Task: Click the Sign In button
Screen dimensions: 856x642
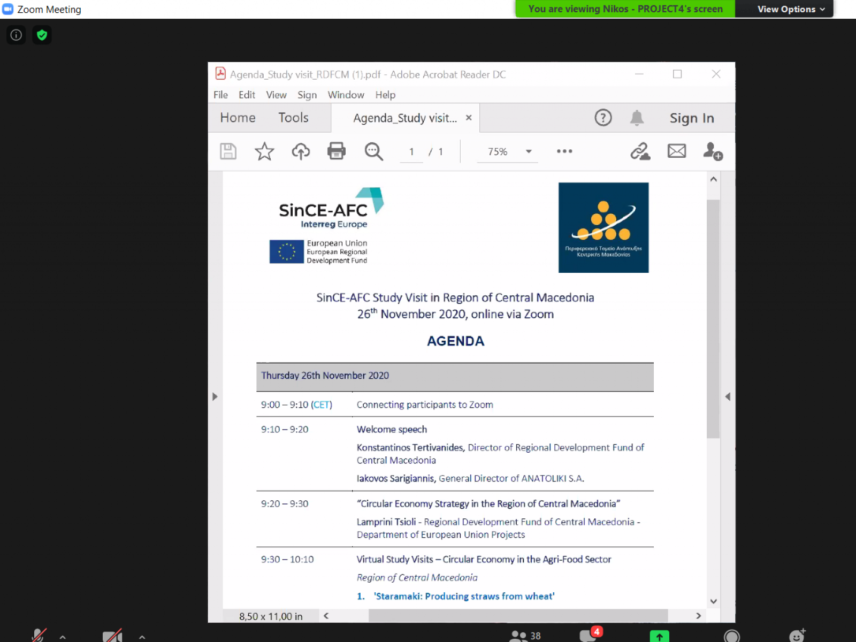Action: click(x=692, y=118)
